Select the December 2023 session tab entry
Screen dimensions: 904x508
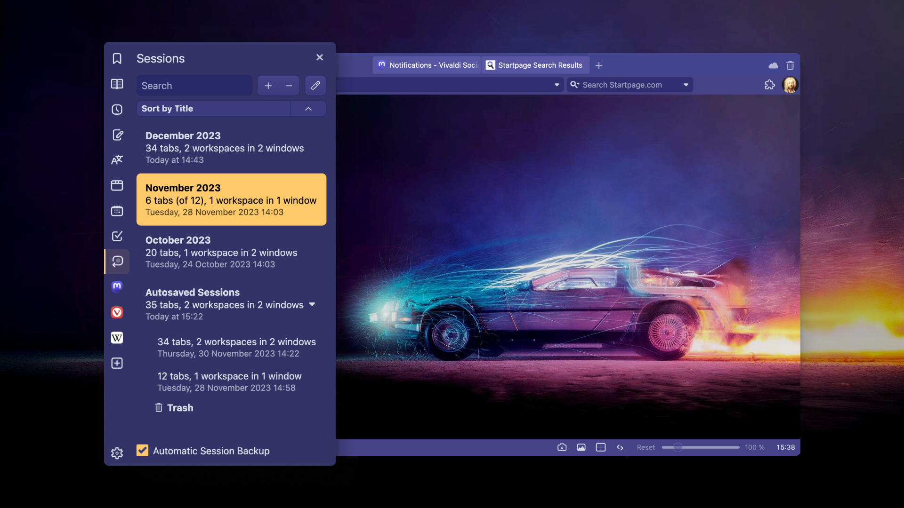(231, 147)
